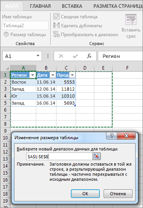Click the Сводная таблица label text
143x208 pixels.
click(x=79, y=17)
